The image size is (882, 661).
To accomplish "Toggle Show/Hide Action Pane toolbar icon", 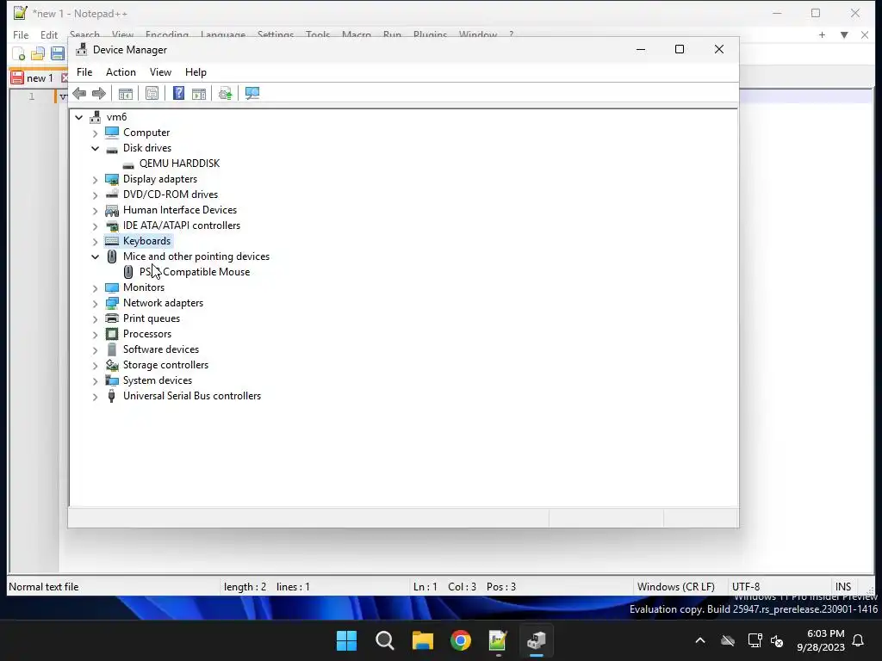I will pos(199,93).
